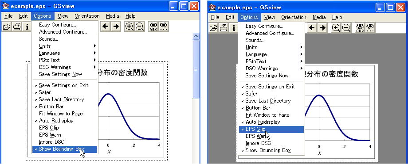
Task: Click previous page arrow in right window toolbar
Action: [312, 28]
